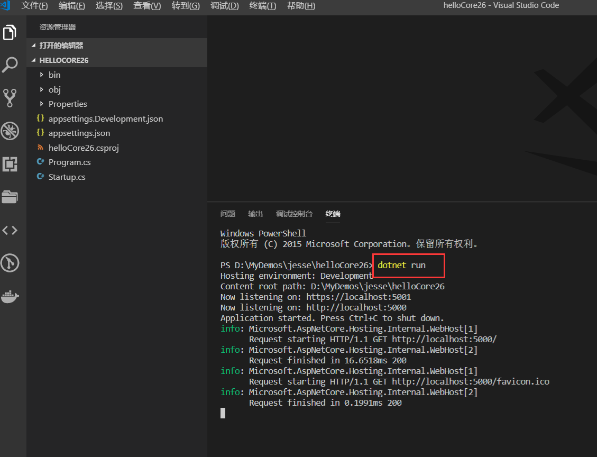Viewport: 597px width, 457px height.
Task: Click the 'dotnet run' command text
Action: pyautogui.click(x=402, y=265)
